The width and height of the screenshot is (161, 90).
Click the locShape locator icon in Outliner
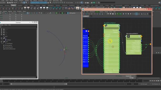(x=6, y=40)
